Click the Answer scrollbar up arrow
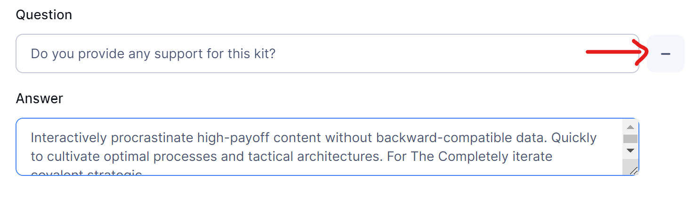This screenshot has width=694, height=197. [630, 127]
